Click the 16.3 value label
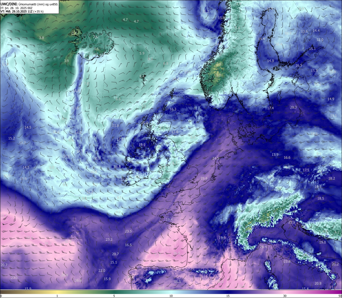The width and height of the screenshot is (342, 298). coord(173,109)
